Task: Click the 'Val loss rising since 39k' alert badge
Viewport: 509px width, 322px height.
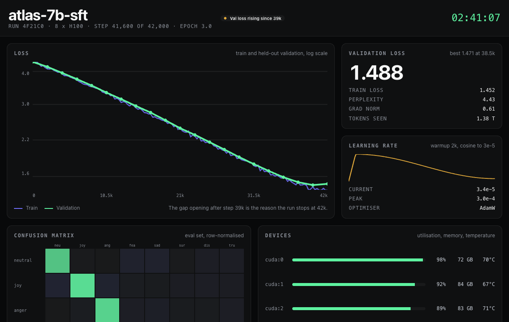Action: point(252,18)
